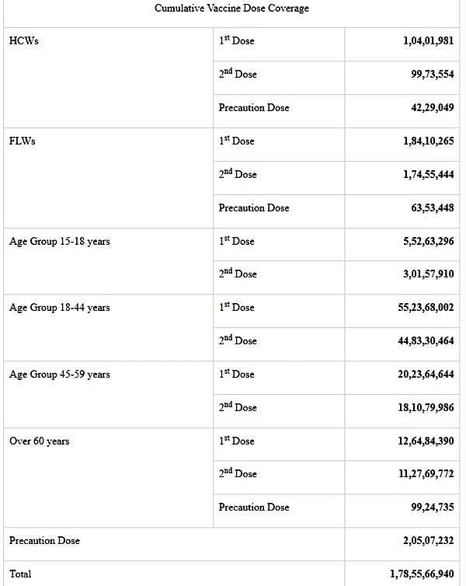The height and width of the screenshot is (586, 466).
Task: Select the Age Group 15-18 years label
Action: coord(60,242)
